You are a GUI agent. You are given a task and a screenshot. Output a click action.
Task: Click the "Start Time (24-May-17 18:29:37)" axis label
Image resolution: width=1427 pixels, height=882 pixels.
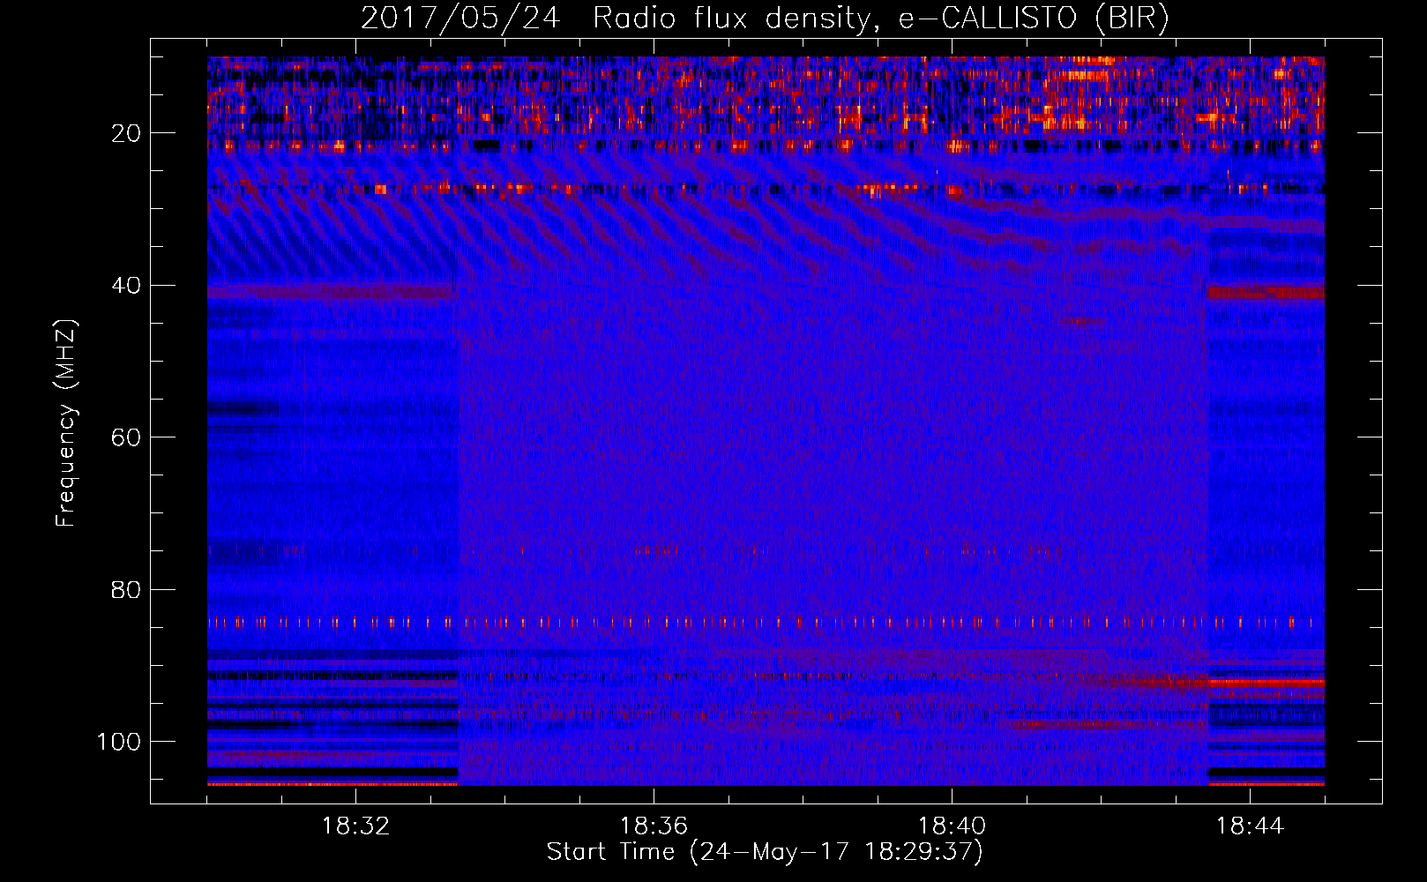765,852
